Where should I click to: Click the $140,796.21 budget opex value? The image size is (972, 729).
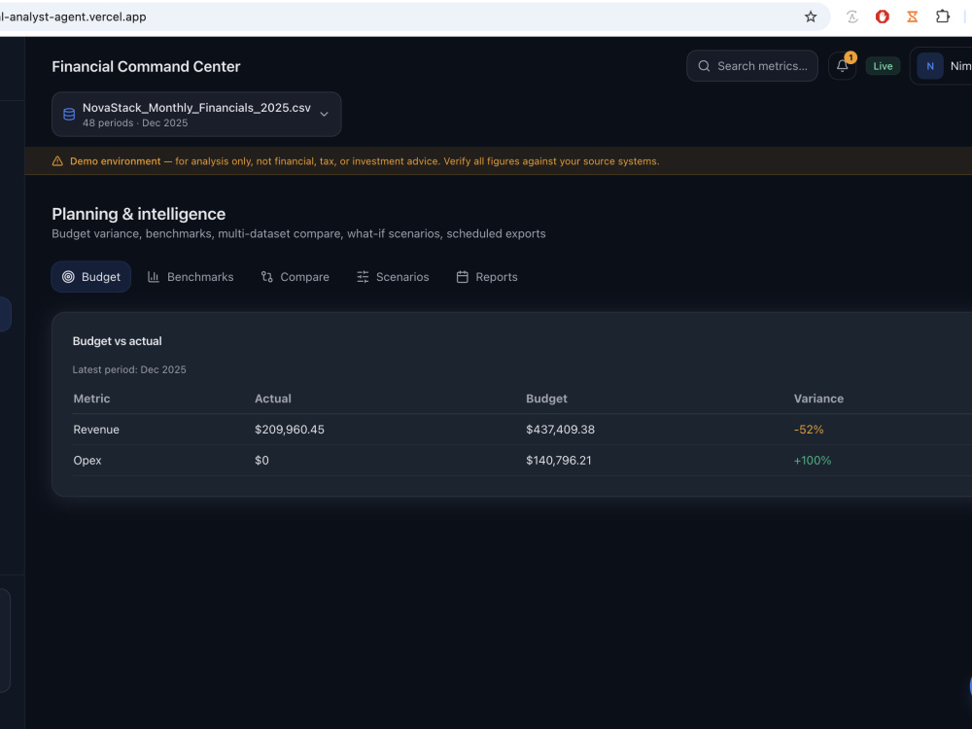coord(559,461)
